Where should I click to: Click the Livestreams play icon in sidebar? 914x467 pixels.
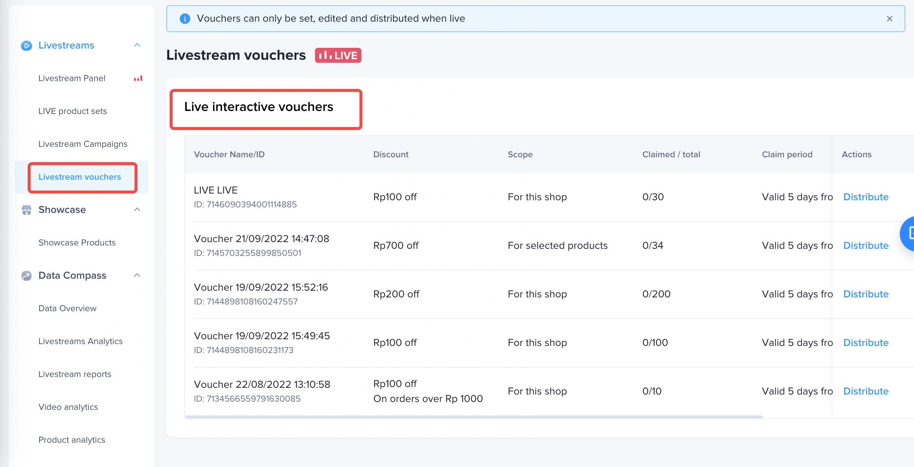[26, 46]
